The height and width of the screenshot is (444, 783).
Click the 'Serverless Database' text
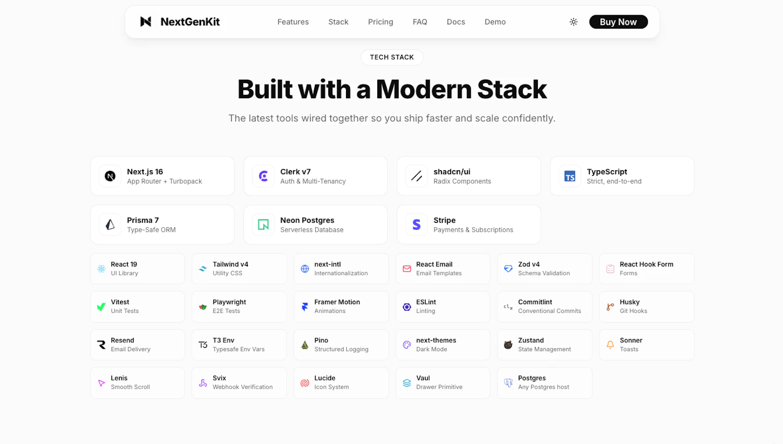point(312,230)
